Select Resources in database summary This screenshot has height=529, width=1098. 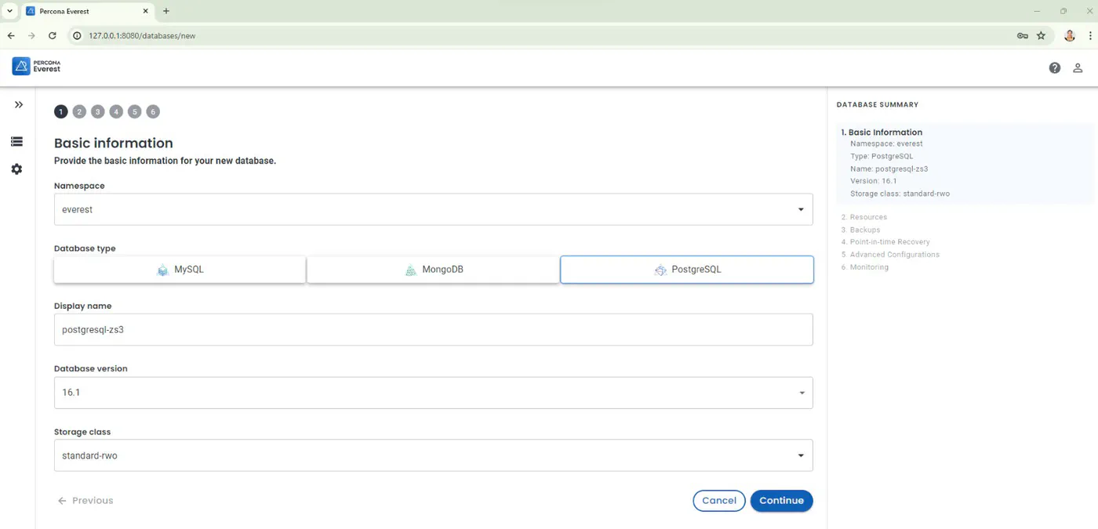pos(864,217)
